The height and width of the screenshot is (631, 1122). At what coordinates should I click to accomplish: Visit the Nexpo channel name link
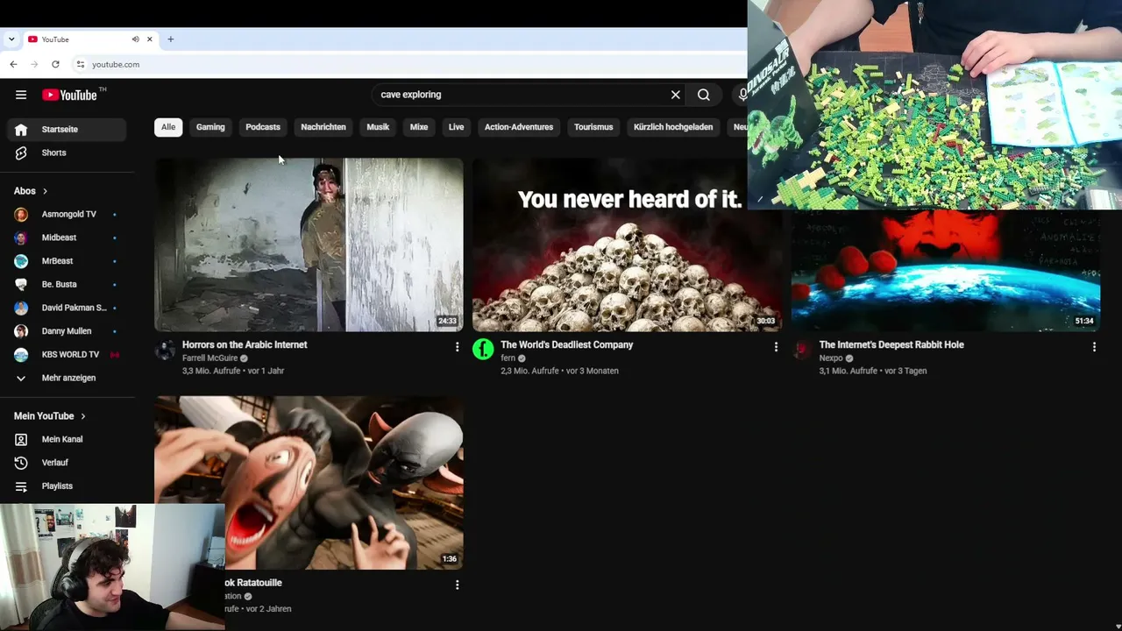[x=831, y=358]
